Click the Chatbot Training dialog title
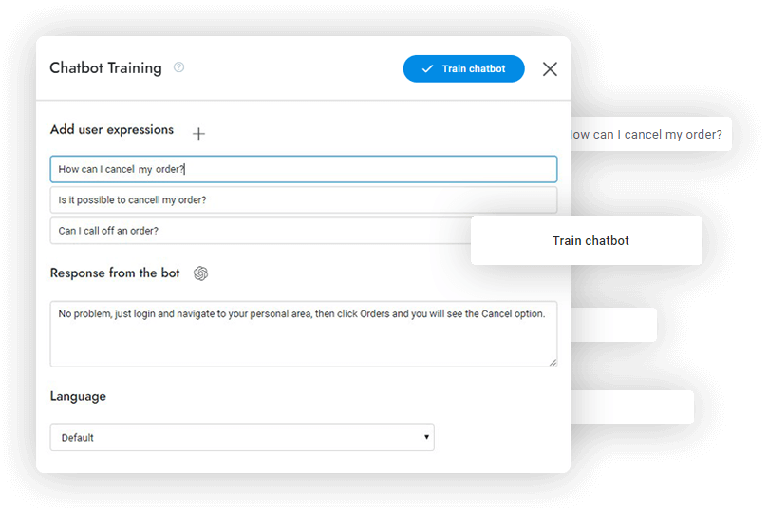This screenshot has height=508, width=768. click(105, 68)
